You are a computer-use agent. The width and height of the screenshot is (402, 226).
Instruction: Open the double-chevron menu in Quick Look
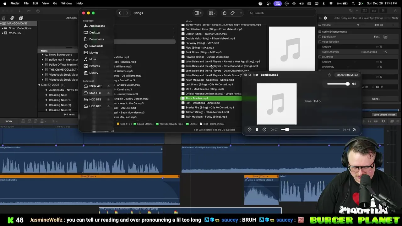(x=355, y=130)
